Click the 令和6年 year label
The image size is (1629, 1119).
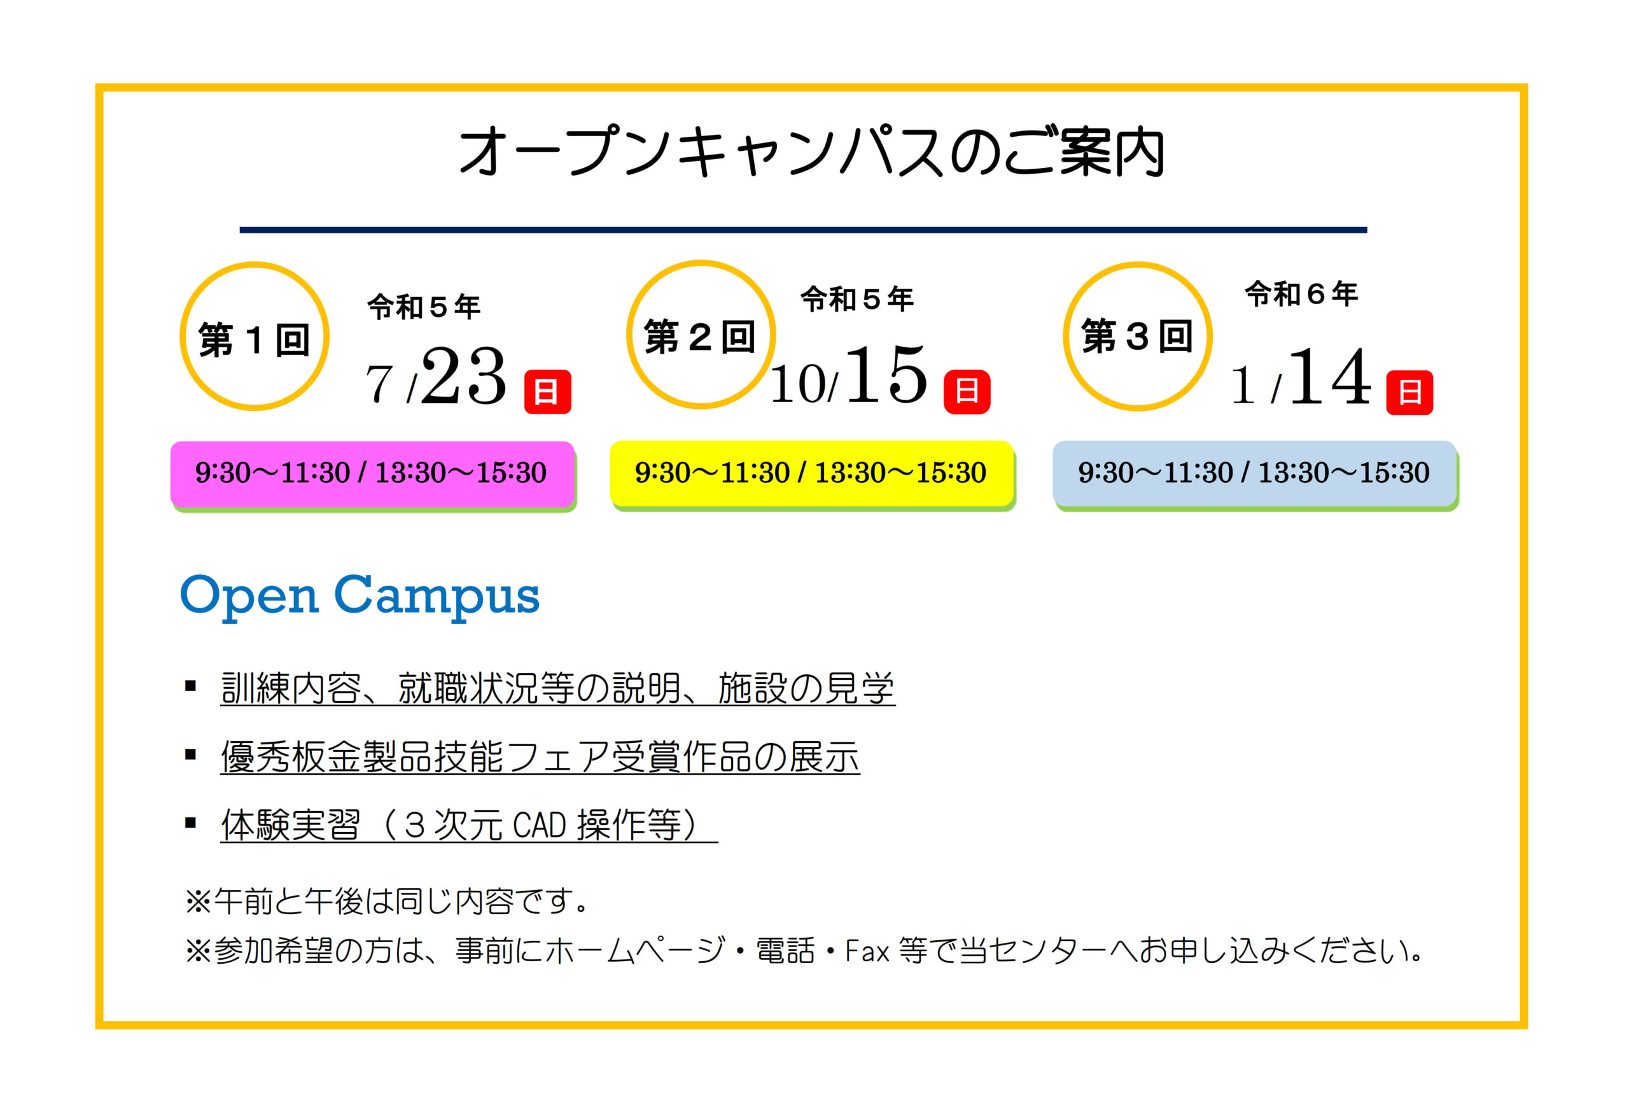coord(1301,294)
